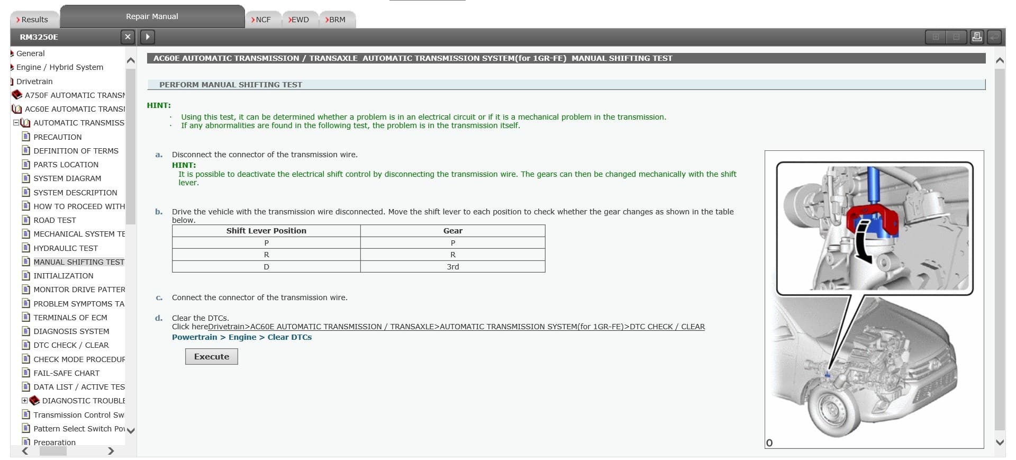Image resolution: width=1016 pixels, height=460 pixels.
Task: Click the document icon next to ROAD TEST
Action: click(26, 220)
